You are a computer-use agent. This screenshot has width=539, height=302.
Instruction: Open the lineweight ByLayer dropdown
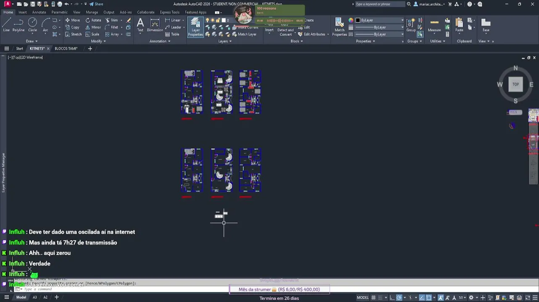(x=380, y=27)
